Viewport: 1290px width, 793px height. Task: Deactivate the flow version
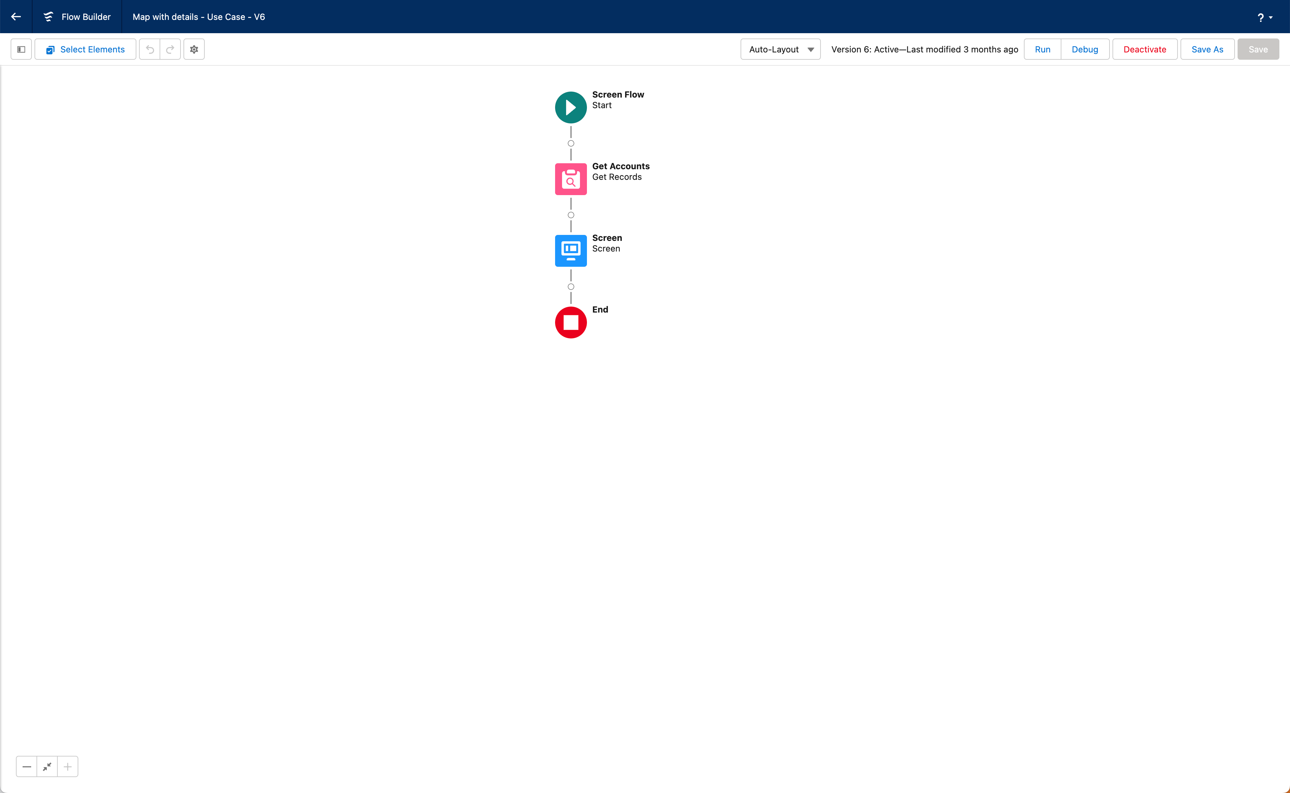[1144, 49]
